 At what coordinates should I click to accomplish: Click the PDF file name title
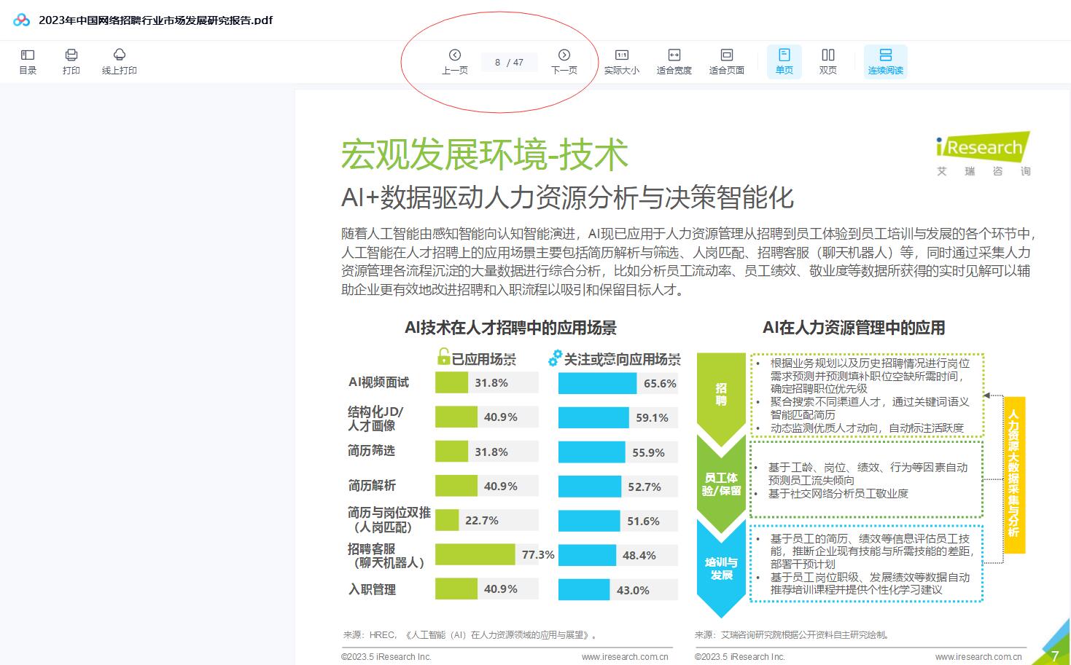tap(155, 20)
